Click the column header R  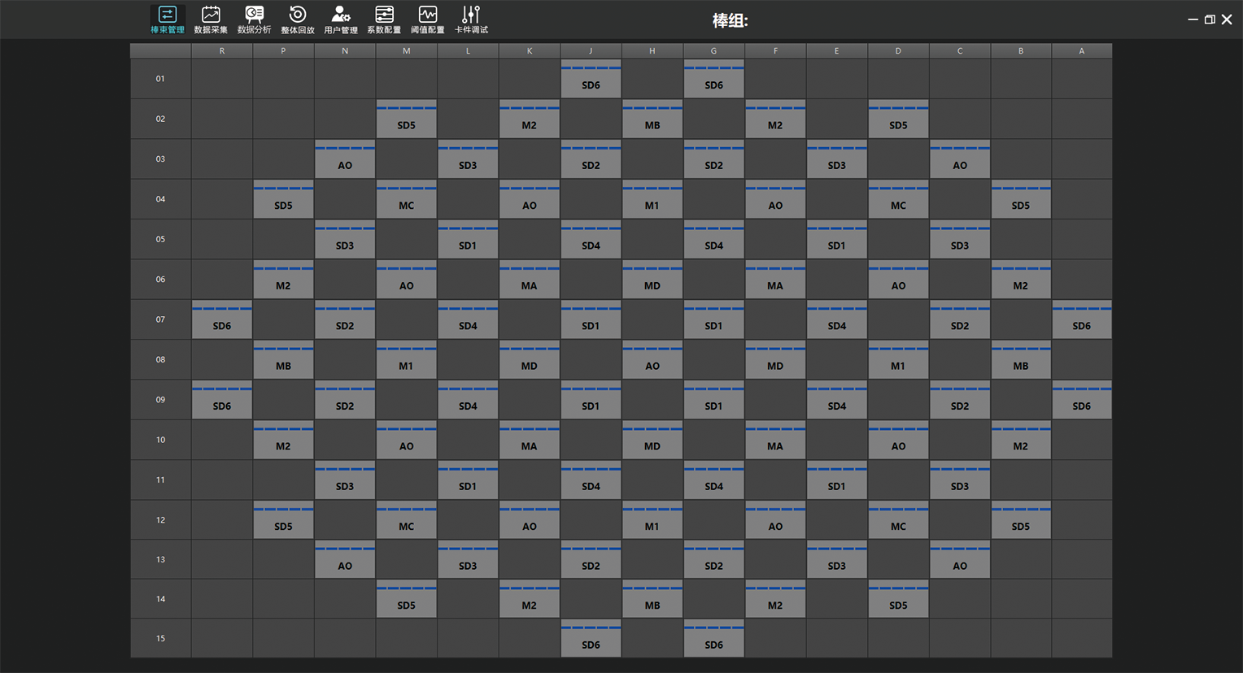point(222,50)
